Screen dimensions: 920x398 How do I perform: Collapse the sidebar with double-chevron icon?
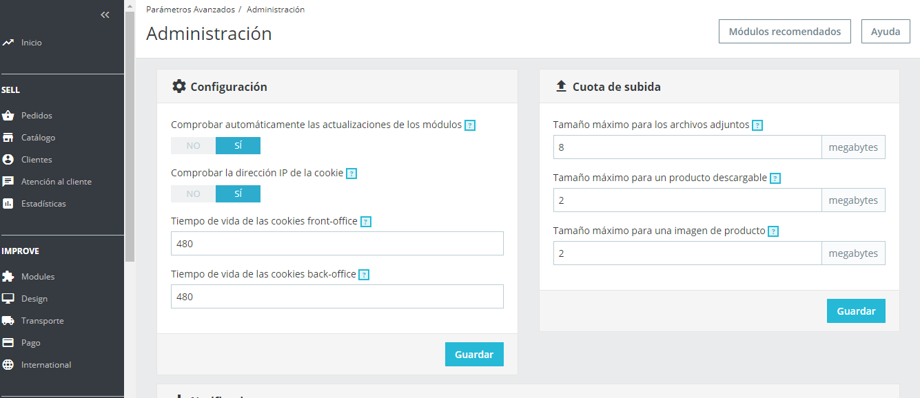[x=105, y=14]
